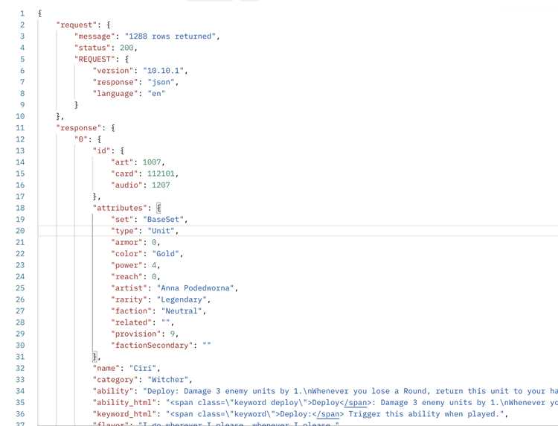Click the "BaseSet" set value

(x=164, y=220)
